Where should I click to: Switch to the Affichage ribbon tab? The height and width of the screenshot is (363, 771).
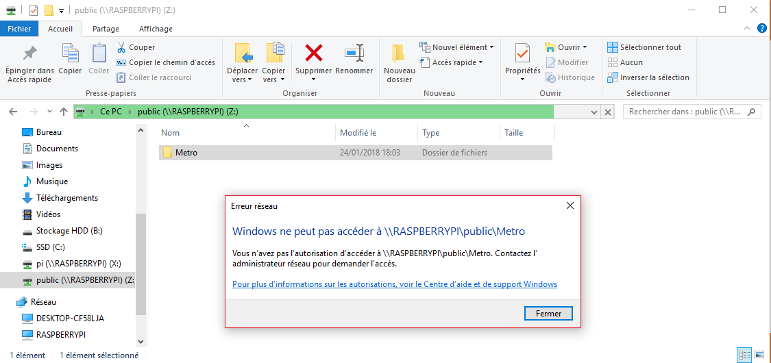[x=156, y=29]
